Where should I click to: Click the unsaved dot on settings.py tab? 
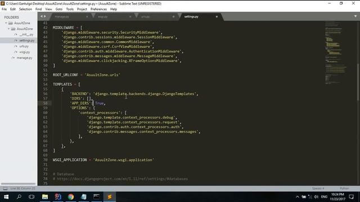point(217,16)
